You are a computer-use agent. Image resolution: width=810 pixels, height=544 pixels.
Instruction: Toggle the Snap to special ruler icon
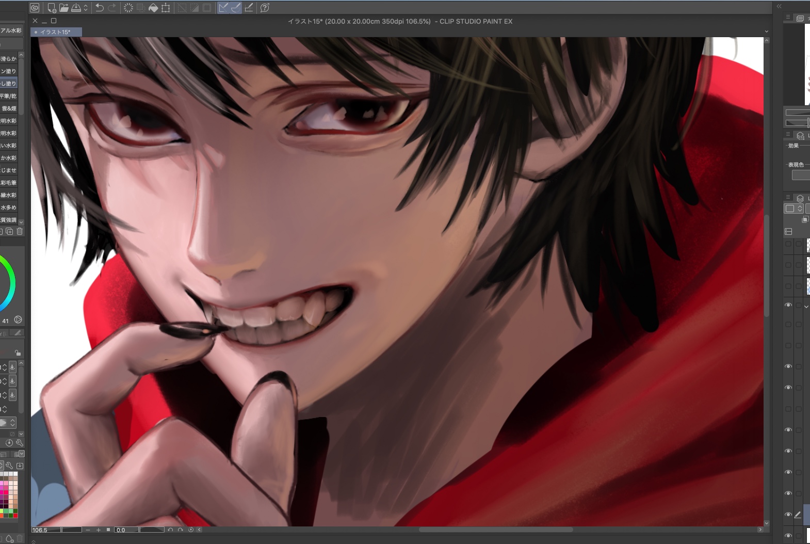pyautogui.click(x=236, y=8)
